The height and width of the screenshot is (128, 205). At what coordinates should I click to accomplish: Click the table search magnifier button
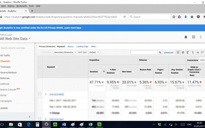[x=160, y=52]
